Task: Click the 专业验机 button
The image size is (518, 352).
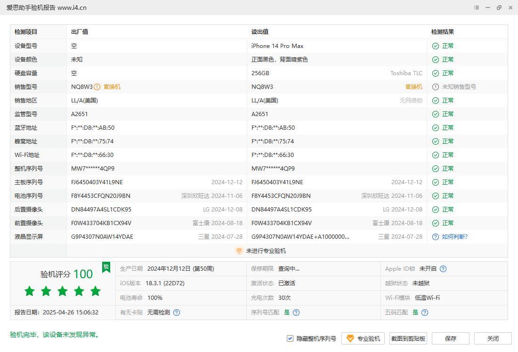Action: tap(363, 338)
